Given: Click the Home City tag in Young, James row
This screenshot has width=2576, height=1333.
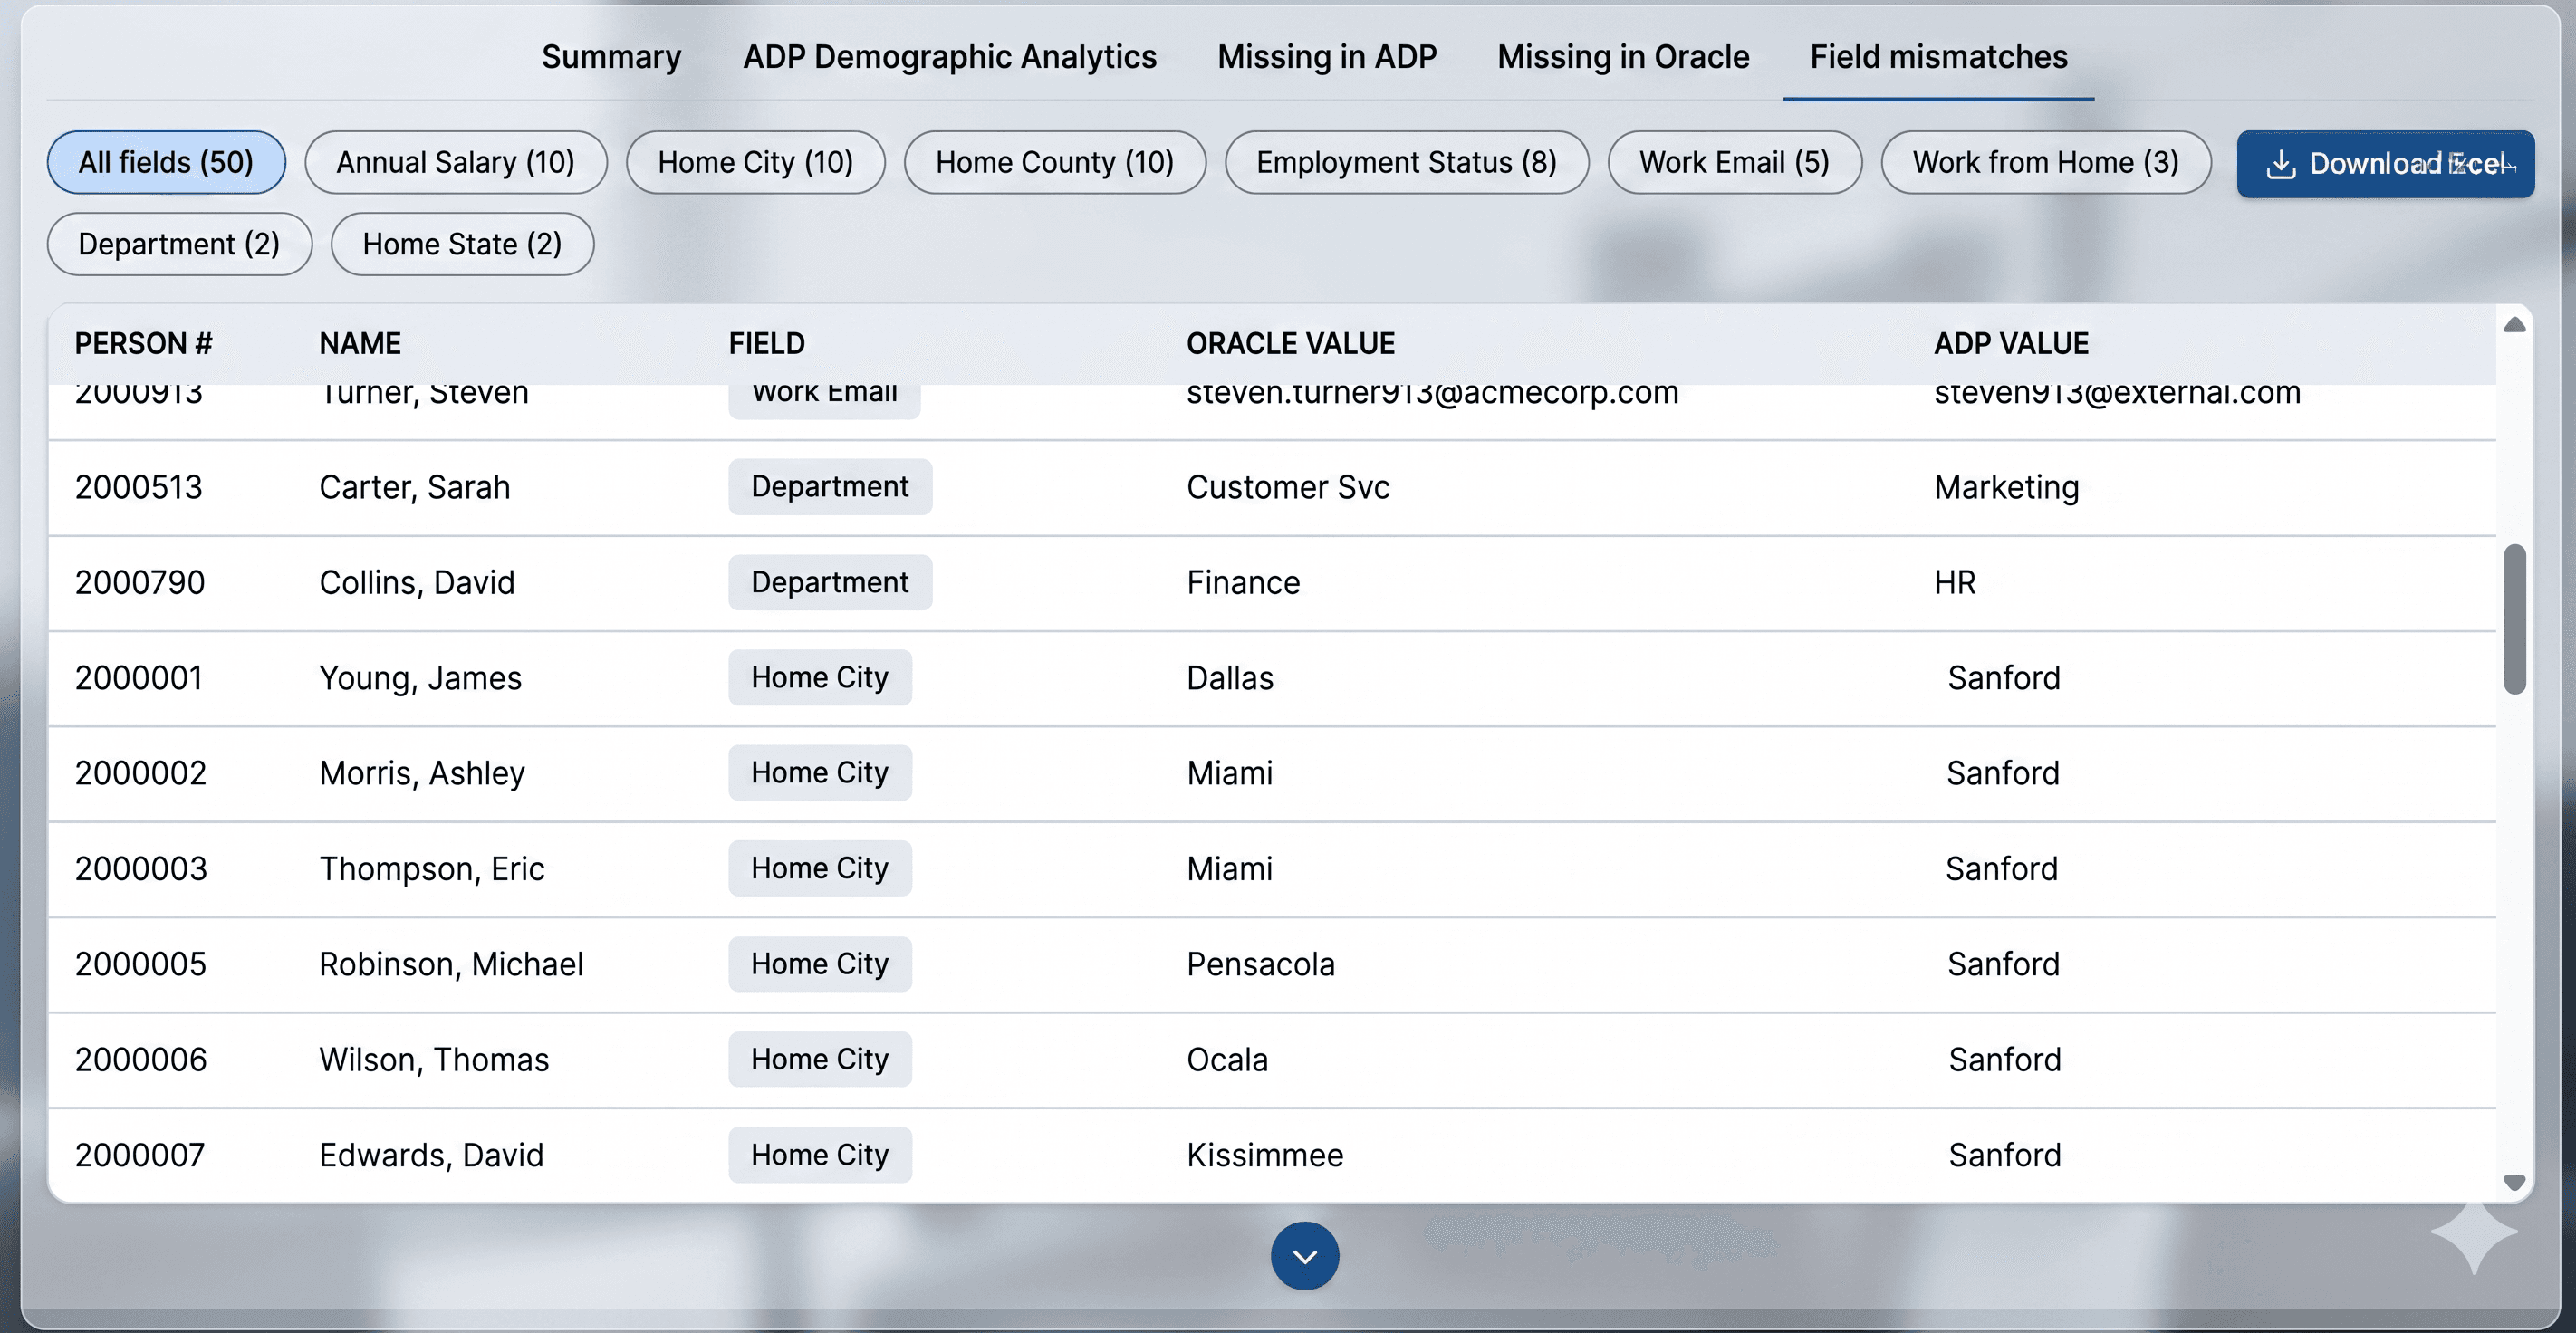Looking at the screenshot, I should click(x=820, y=678).
